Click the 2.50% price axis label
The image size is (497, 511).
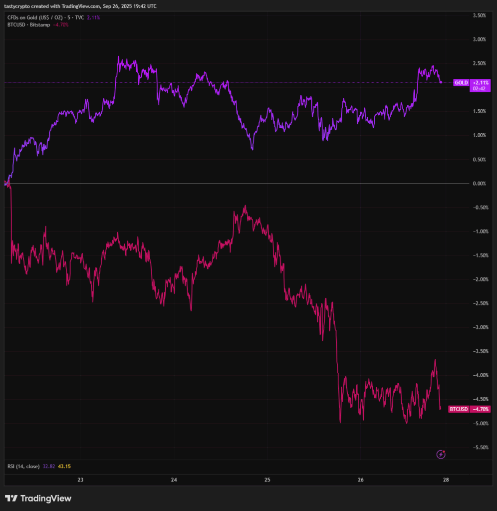(x=480, y=63)
